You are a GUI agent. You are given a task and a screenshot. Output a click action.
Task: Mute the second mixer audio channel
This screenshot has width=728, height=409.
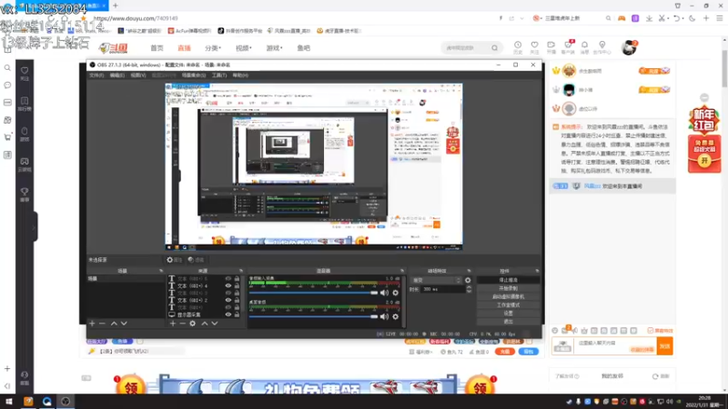(x=384, y=316)
